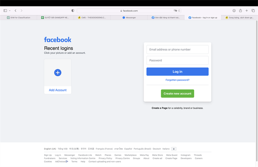
Task: Open Meta Store footer link
Action: click(157, 155)
